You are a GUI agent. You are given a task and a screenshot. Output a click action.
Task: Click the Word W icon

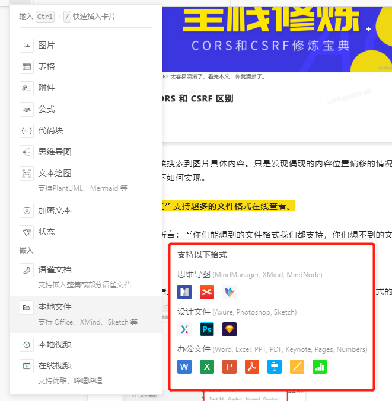tap(184, 367)
